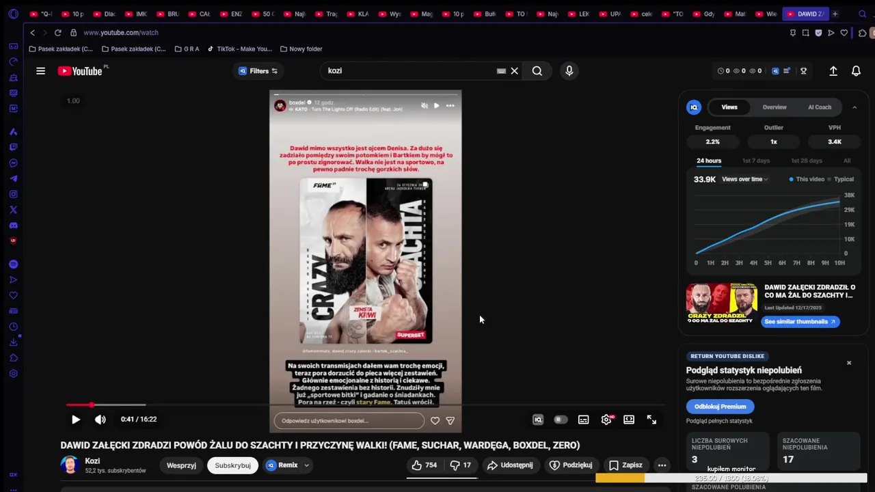
Task: Select the '24 hours' time range tab
Action: tap(709, 161)
